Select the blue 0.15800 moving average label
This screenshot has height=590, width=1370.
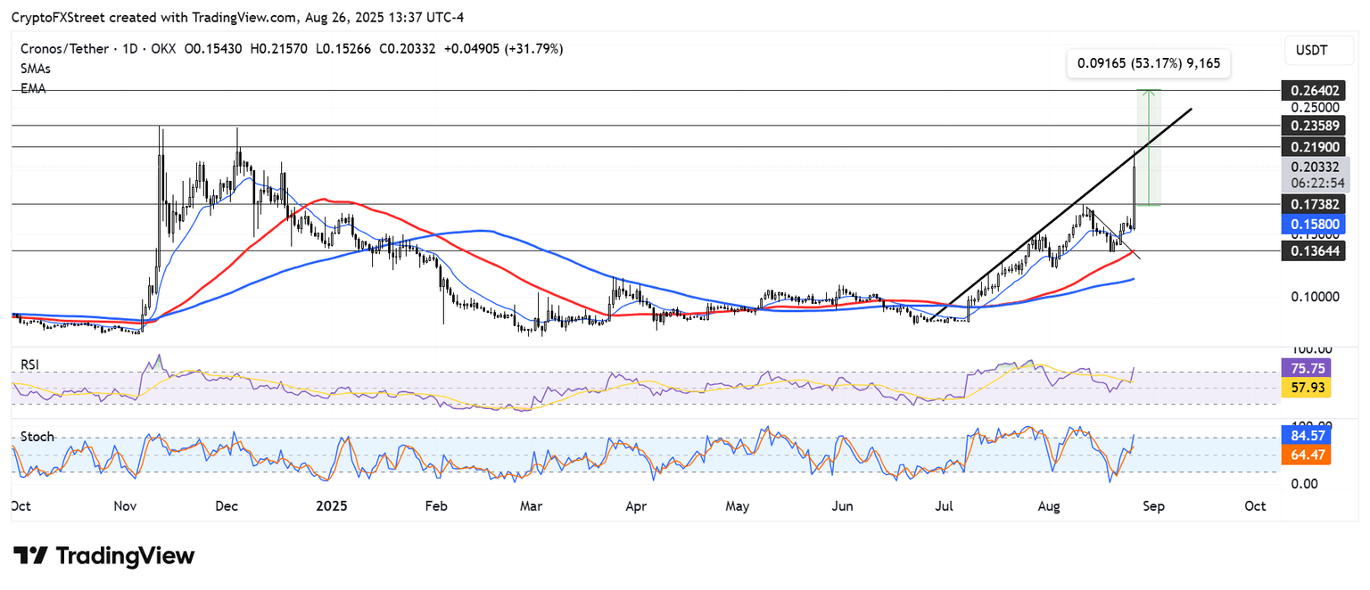[x=1308, y=223]
